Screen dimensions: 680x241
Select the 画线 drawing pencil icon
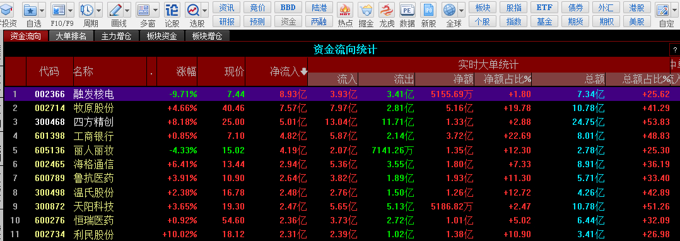115,9
